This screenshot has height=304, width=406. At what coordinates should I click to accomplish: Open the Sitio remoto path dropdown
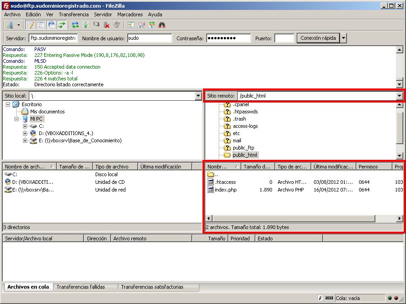[399, 96]
